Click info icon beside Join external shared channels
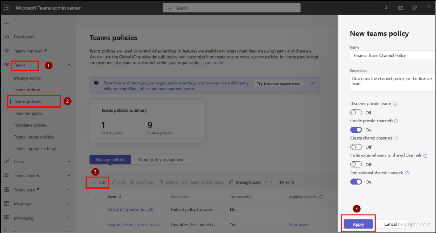The image size is (436, 233). 407,173
